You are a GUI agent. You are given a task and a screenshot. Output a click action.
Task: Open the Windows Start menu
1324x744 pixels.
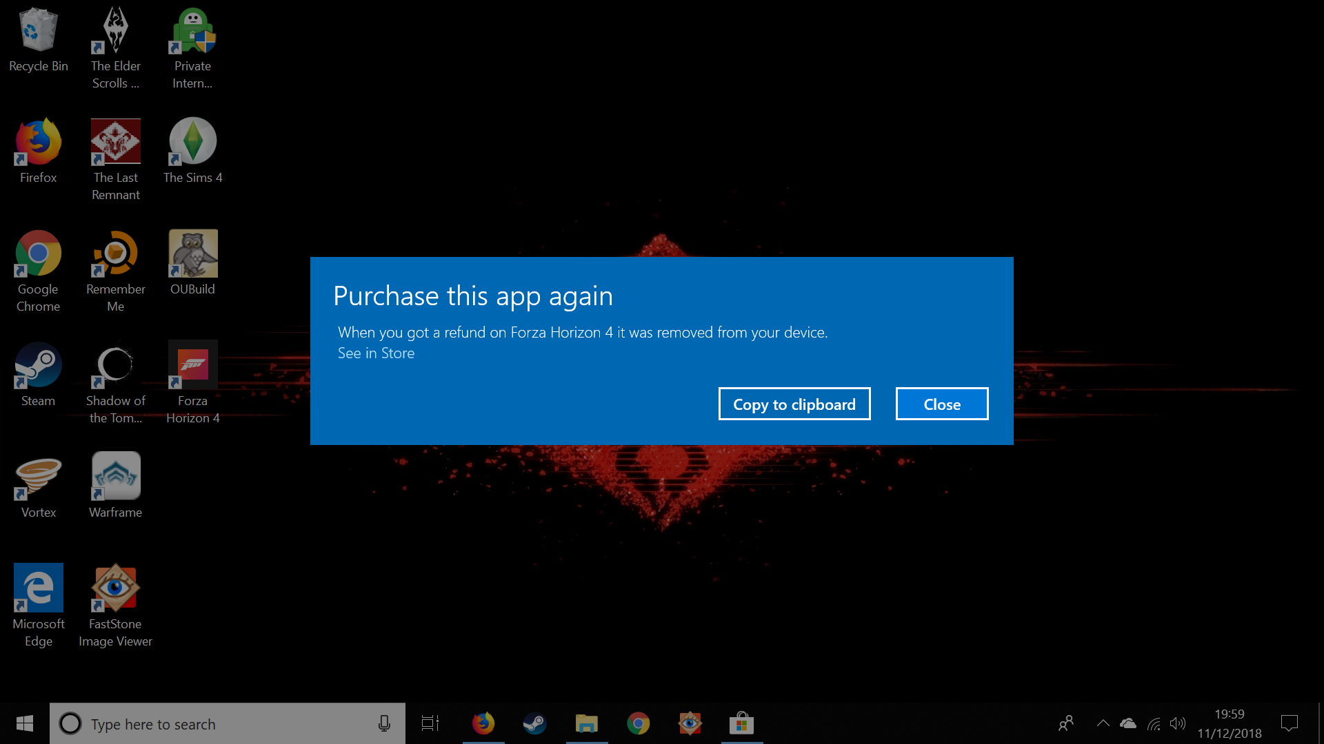tap(25, 723)
